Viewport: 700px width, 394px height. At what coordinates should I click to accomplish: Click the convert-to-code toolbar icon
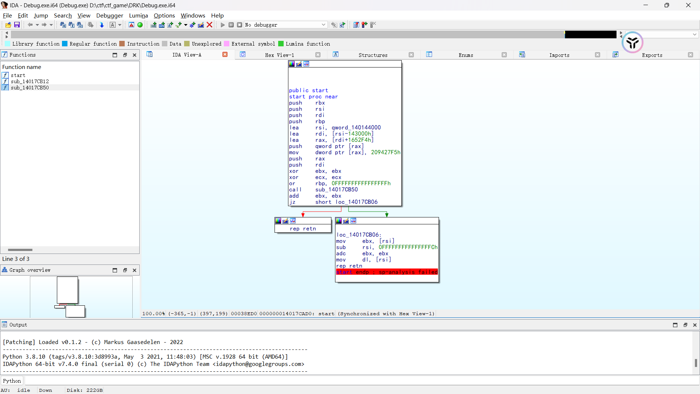click(x=153, y=25)
